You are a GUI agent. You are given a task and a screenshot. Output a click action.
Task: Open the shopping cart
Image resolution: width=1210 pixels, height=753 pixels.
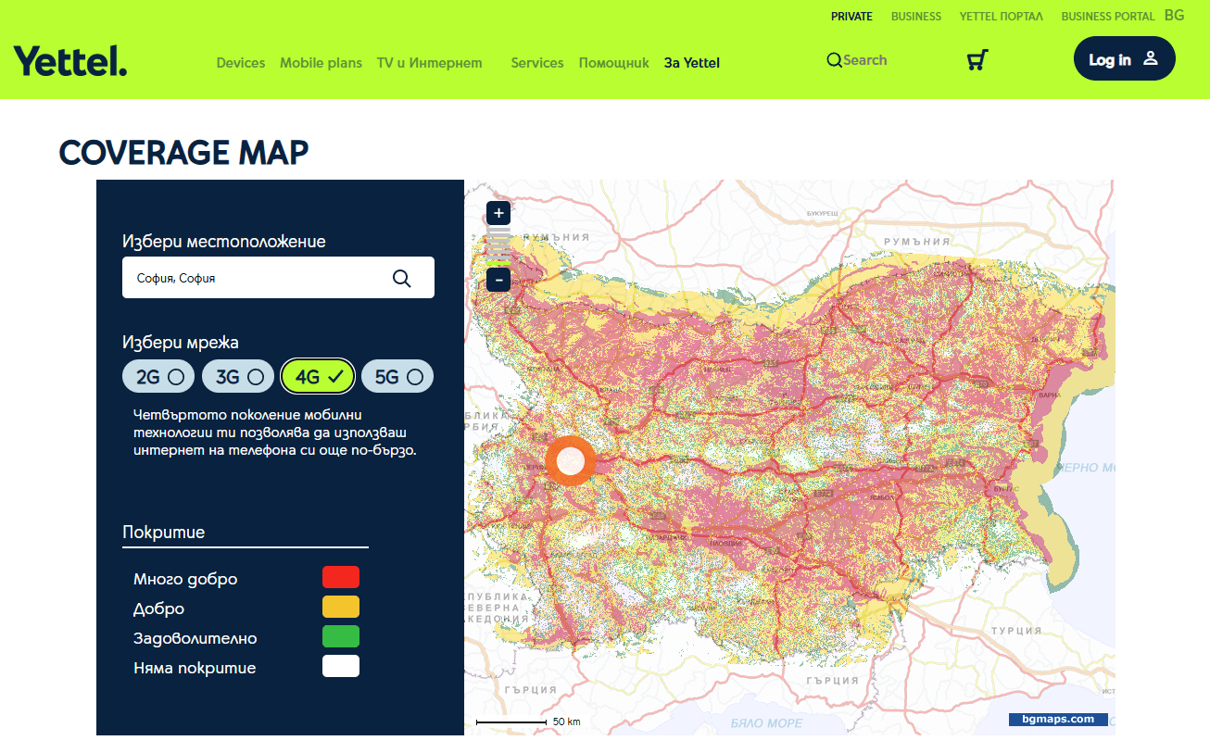(977, 60)
